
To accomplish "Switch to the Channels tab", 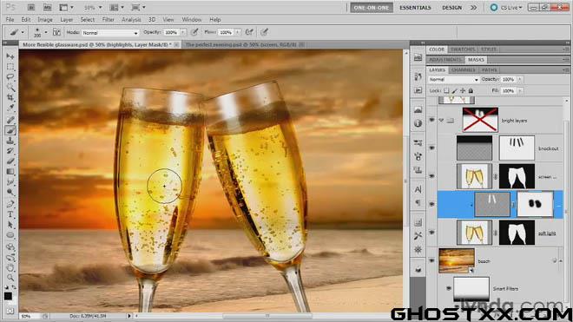I will pos(463,69).
